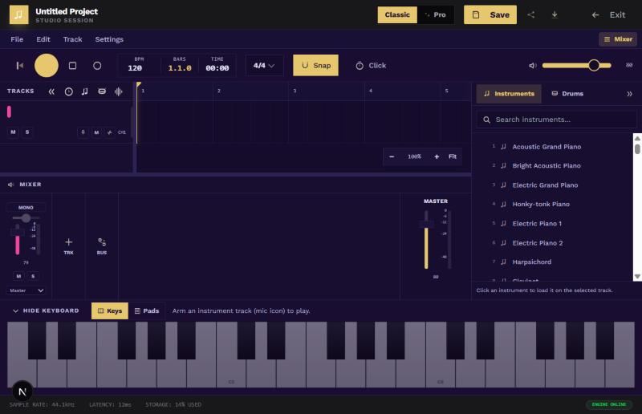Viewport: 642px width, 414px height.
Task: Click note icon beside Harpsichord
Action: point(504,262)
